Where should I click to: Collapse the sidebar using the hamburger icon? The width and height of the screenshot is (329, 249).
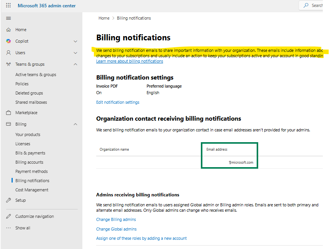click(8, 18)
